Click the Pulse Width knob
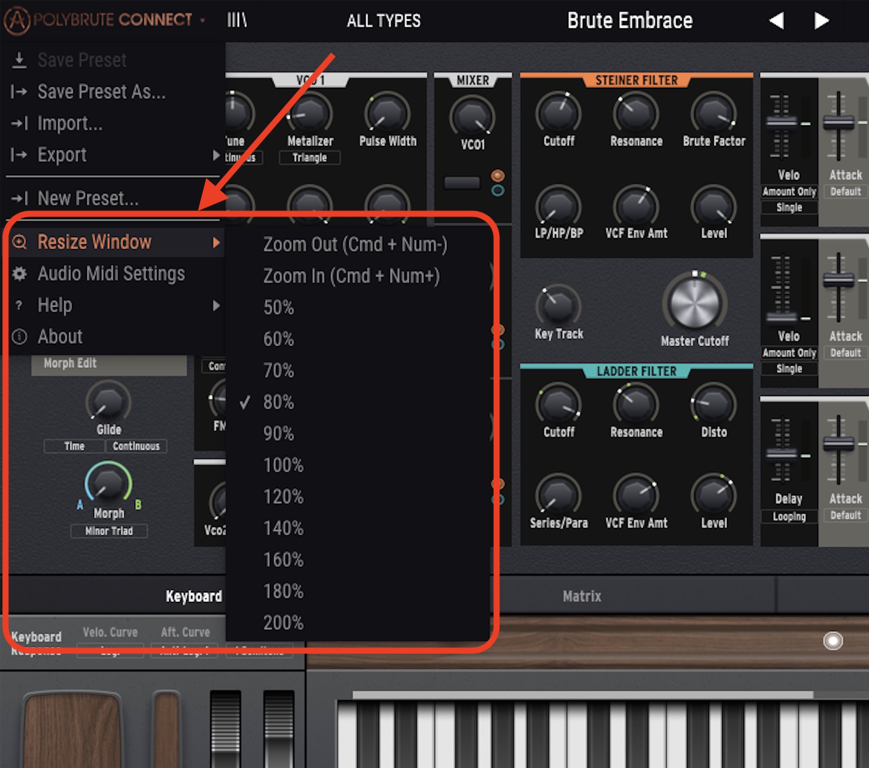 (387, 113)
